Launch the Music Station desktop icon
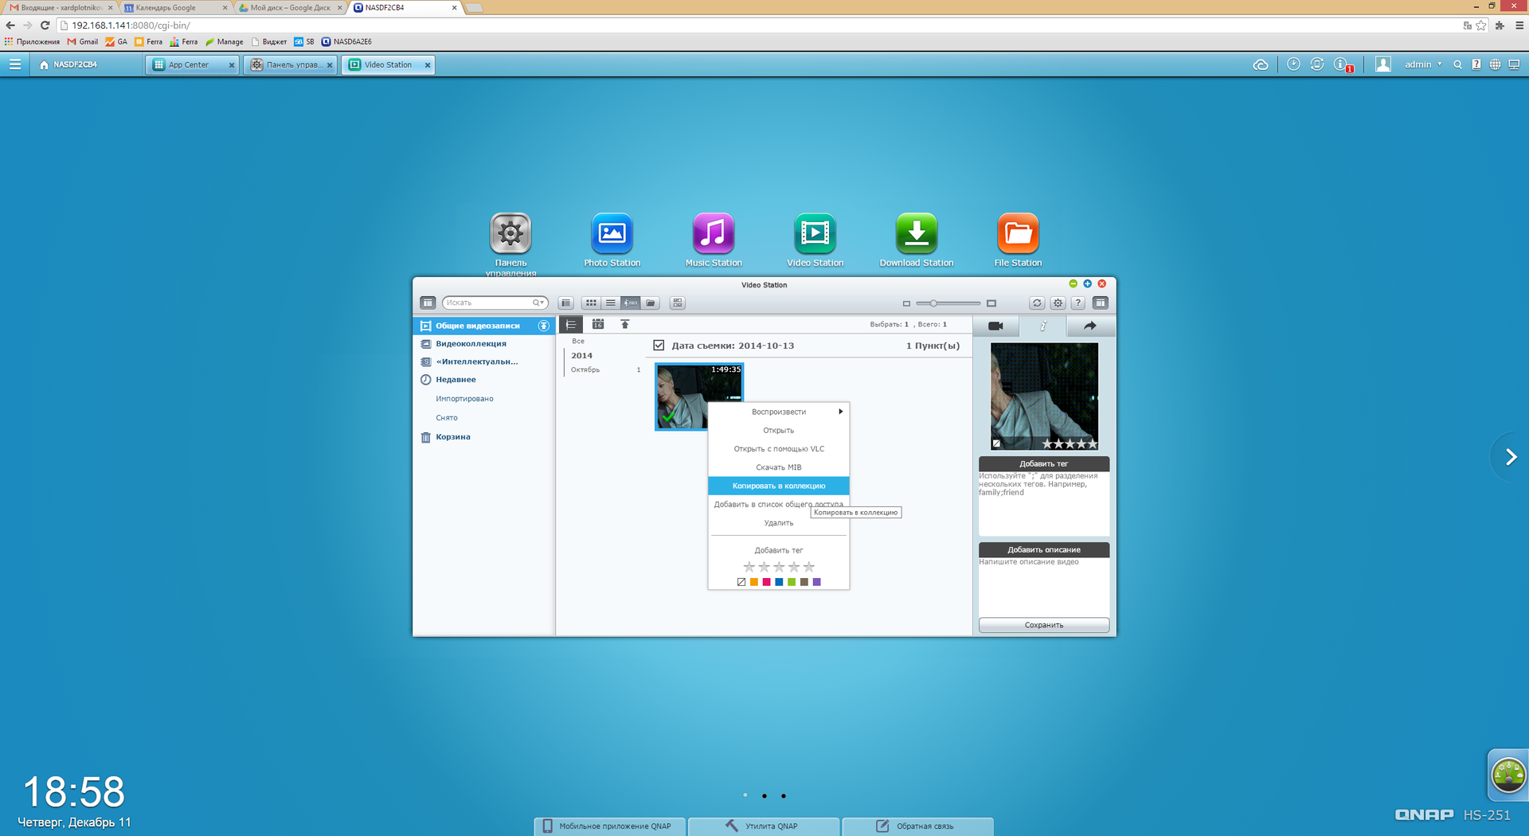 click(713, 234)
